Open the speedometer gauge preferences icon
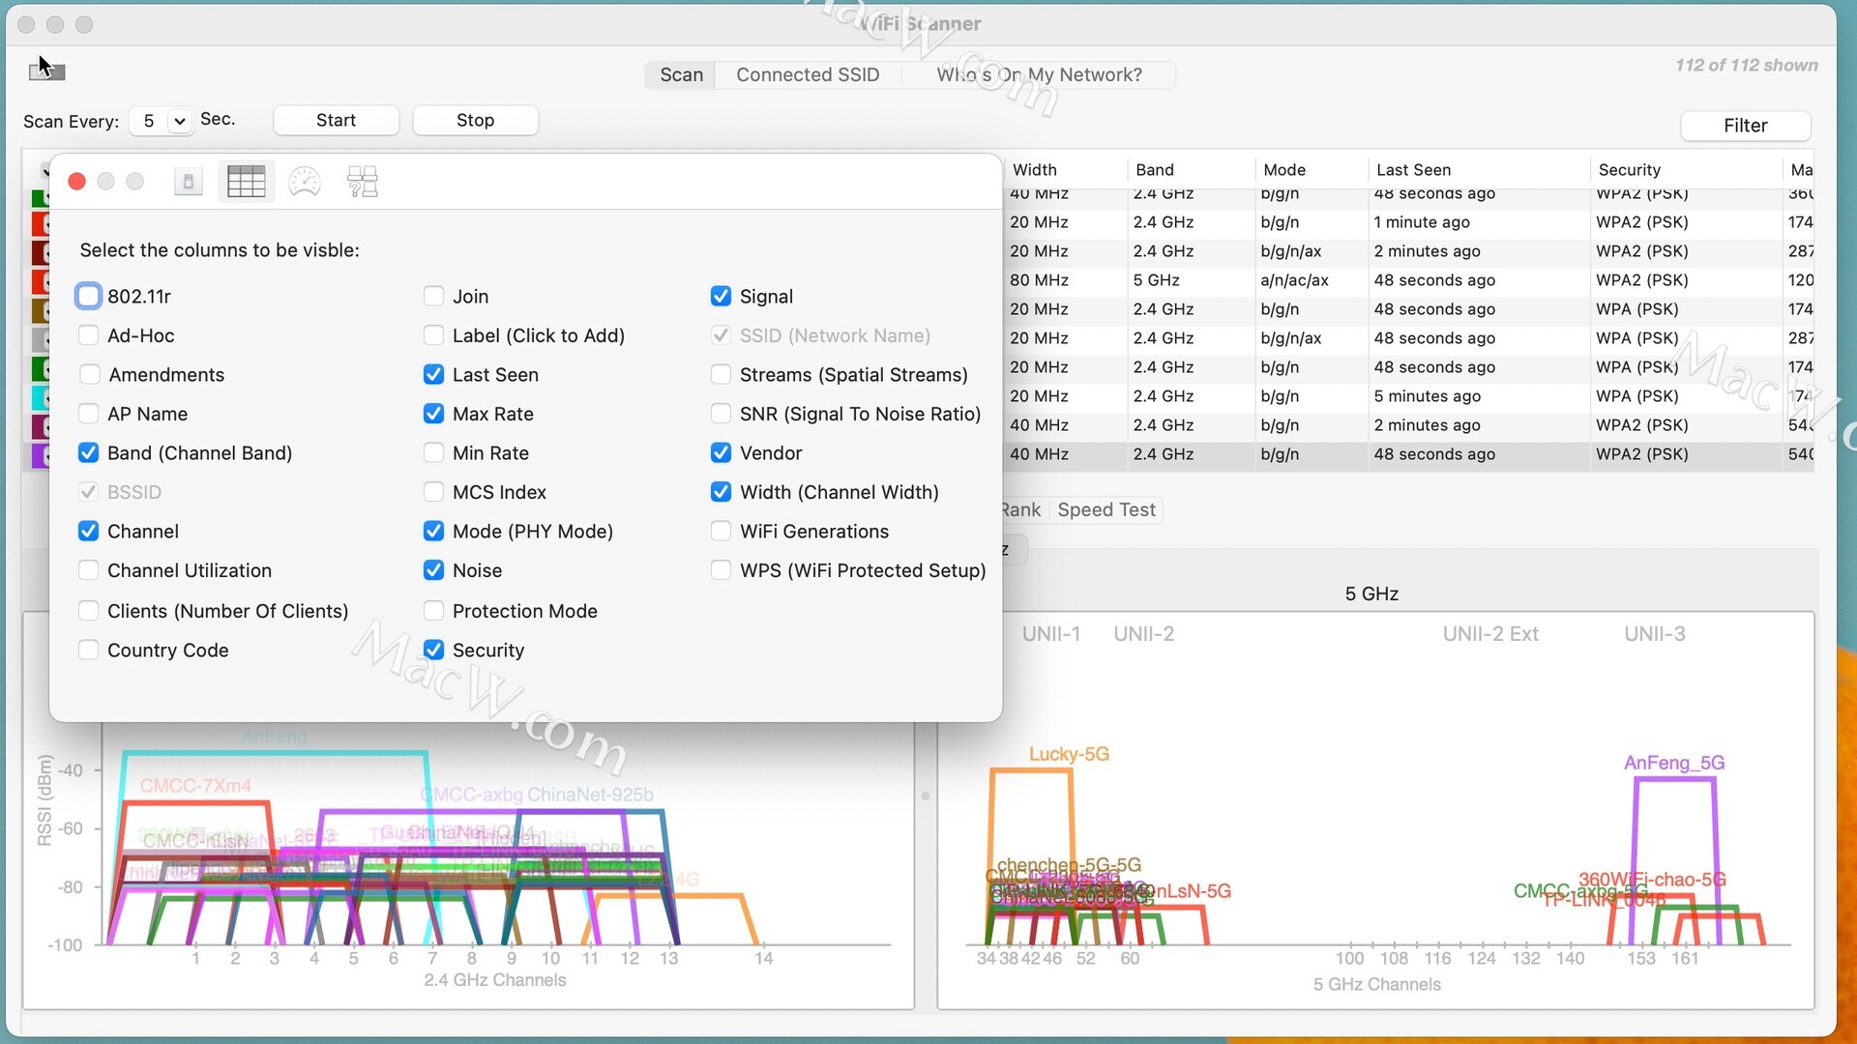1857x1044 pixels. [x=304, y=182]
